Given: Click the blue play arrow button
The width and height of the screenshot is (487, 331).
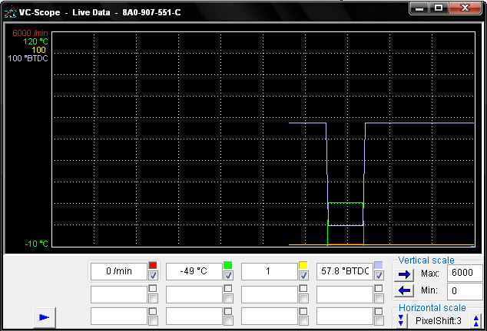Looking at the screenshot, I should (x=44, y=316).
